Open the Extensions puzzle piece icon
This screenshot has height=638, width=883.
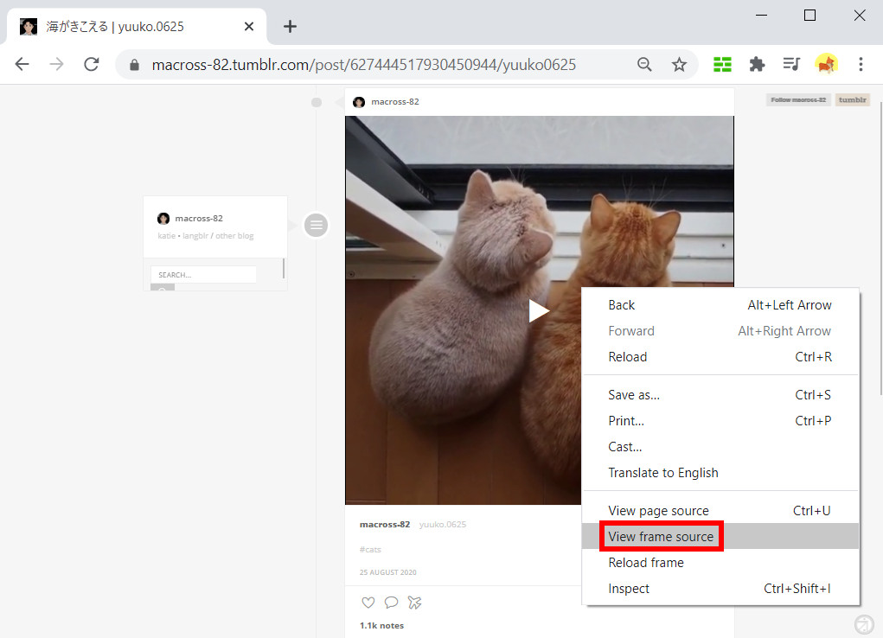coord(757,65)
